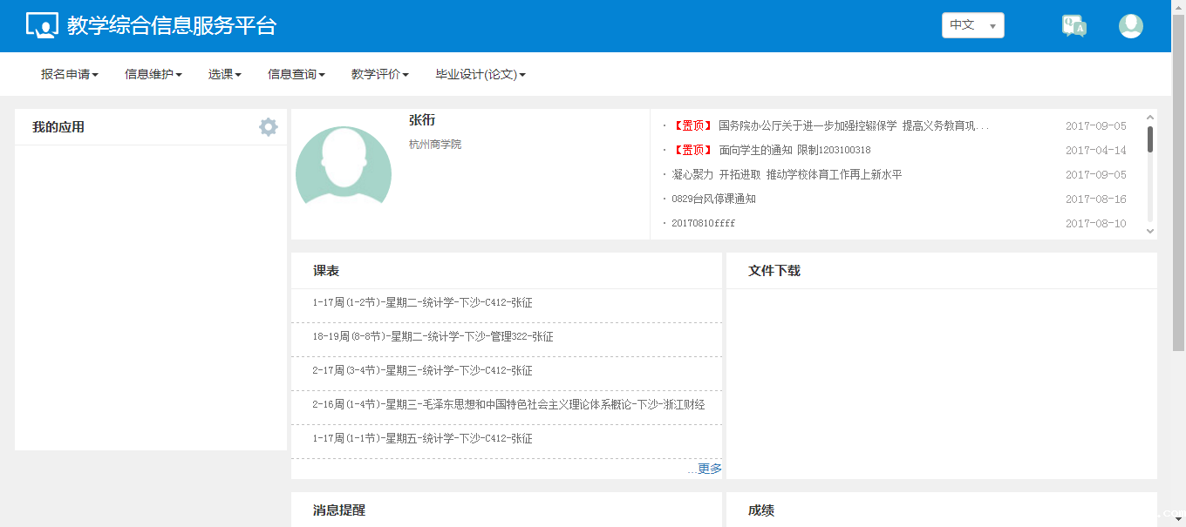Open the 信息查询 menu
Viewport: 1186px width, 527px height.
coord(296,75)
